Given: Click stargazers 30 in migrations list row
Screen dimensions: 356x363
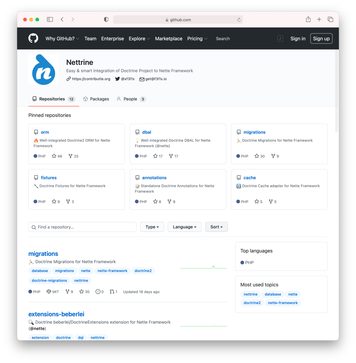Looking at the screenshot, I should coord(84,292).
